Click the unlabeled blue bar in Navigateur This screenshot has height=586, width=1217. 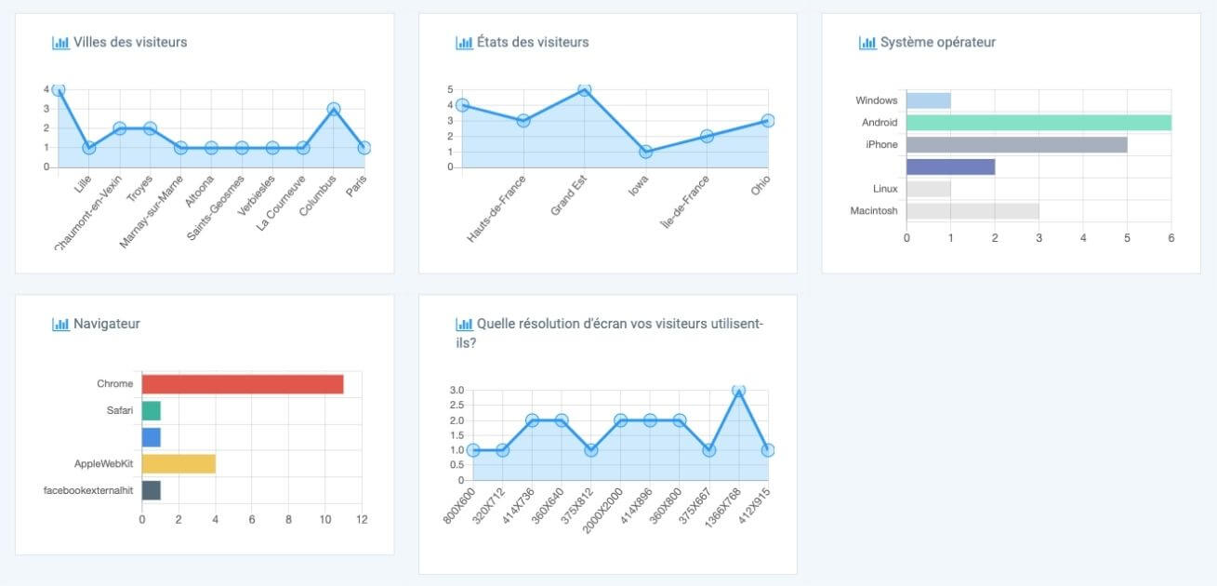pos(151,437)
